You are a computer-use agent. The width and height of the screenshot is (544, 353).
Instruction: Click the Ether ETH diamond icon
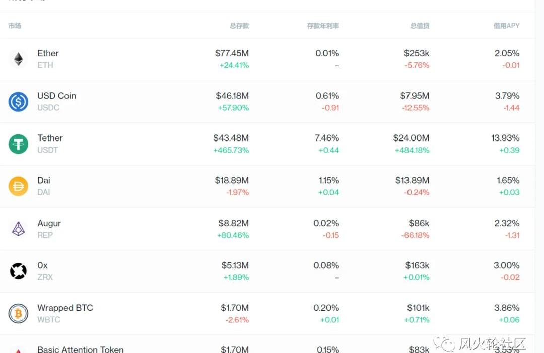click(x=18, y=59)
